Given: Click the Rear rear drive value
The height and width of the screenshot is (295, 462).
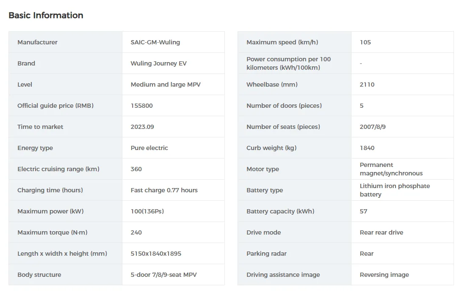Looking at the screenshot, I should click(381, 232).
